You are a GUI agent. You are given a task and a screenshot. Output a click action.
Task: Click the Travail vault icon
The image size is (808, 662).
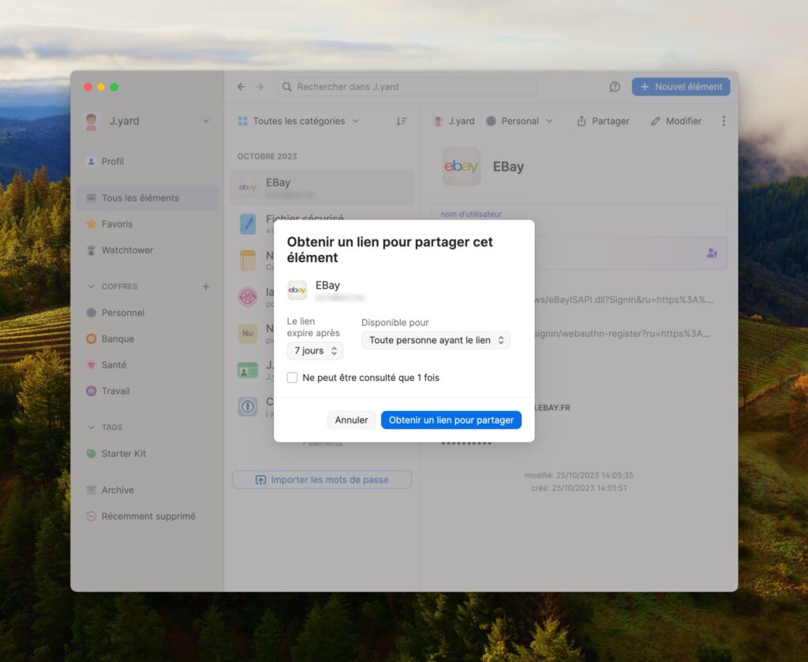[x=92, y=391]
